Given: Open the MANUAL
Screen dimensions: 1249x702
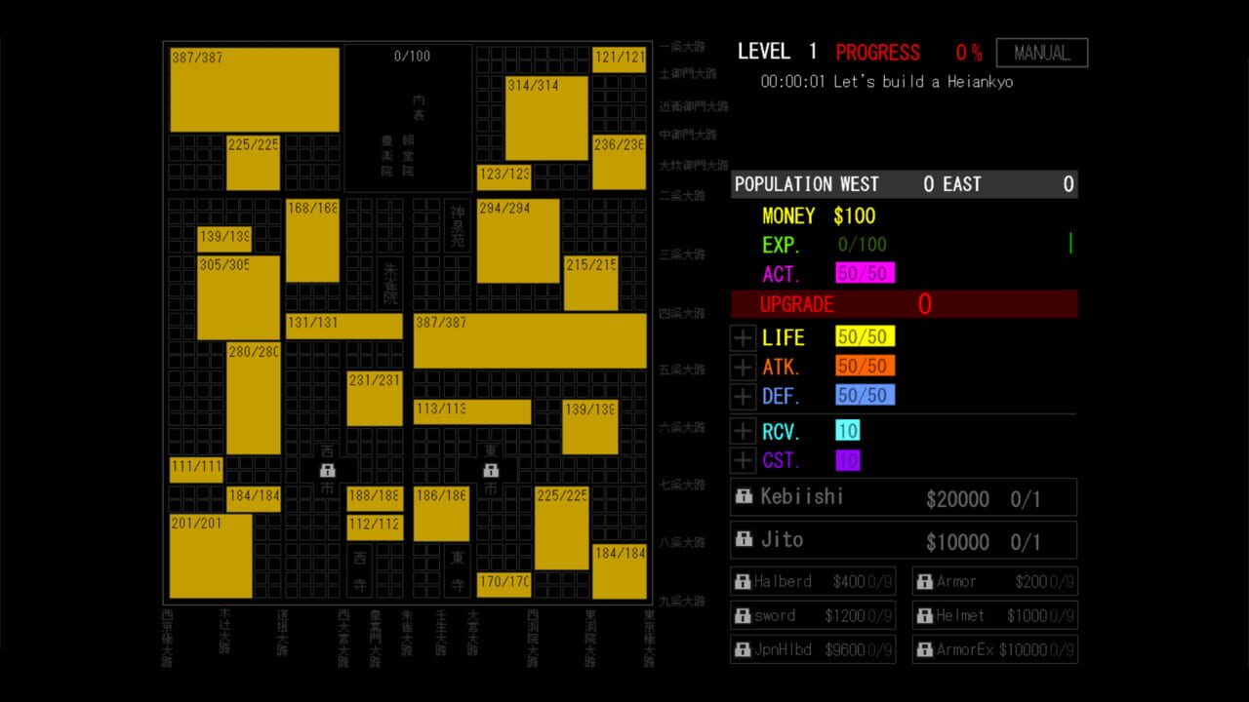Looking at the screenshot, I should click(x=1041, y=53).
